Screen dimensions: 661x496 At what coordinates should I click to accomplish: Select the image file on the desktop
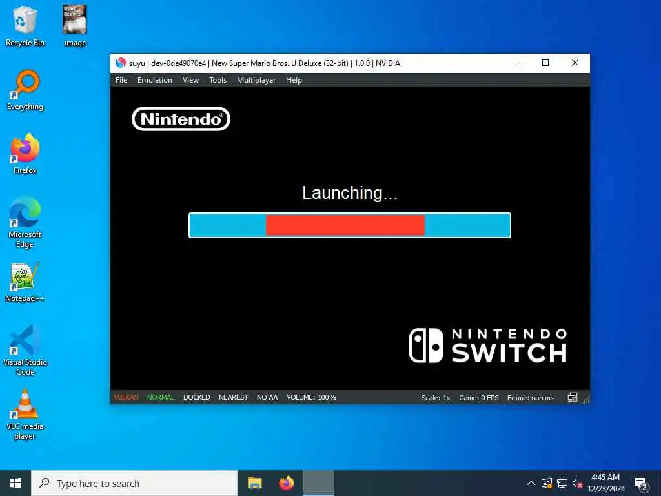(x=75, y=26)
